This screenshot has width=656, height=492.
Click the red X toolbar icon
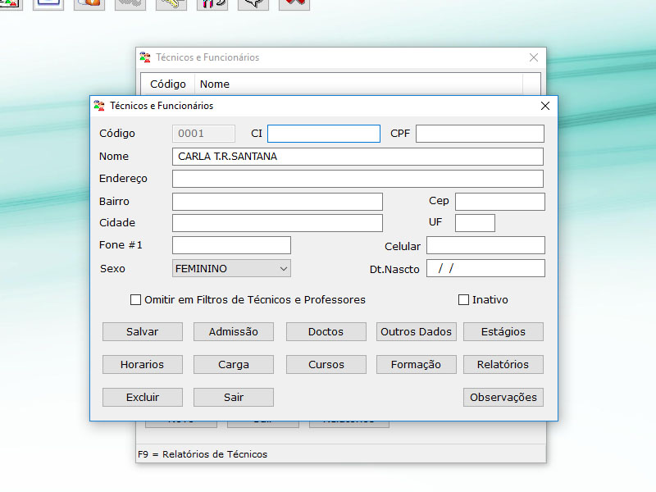point(294,4)
